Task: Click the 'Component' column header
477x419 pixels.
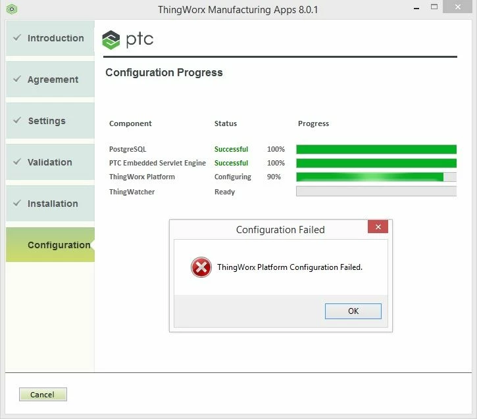Action: pyautogui.click(x=130, y=123)
